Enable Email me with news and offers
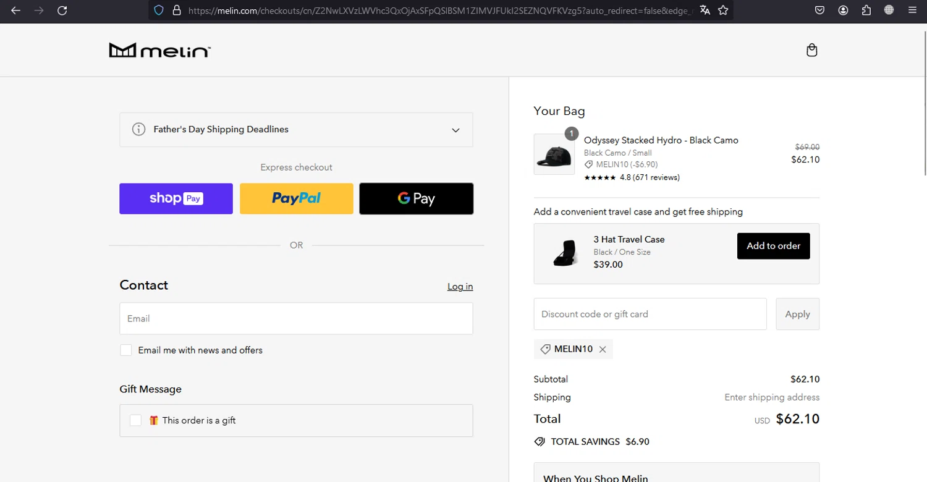 126,350
